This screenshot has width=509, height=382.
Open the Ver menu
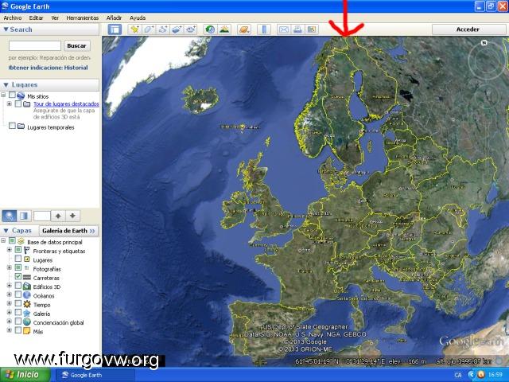55,18
